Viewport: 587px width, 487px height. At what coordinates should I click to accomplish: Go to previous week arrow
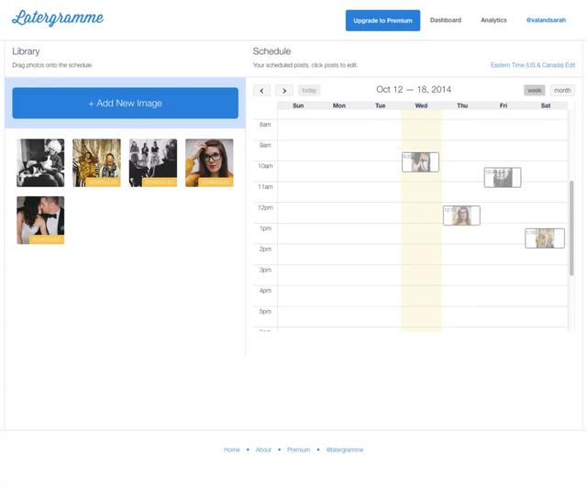point(261,90)
